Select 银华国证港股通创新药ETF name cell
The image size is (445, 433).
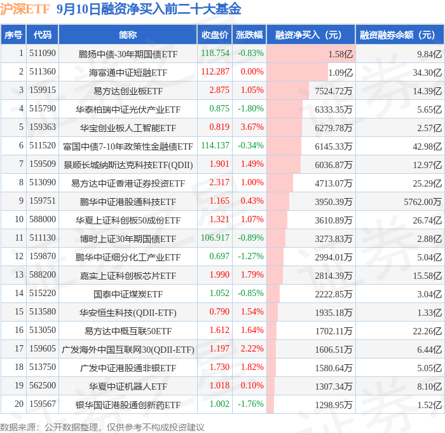(128, 405)
